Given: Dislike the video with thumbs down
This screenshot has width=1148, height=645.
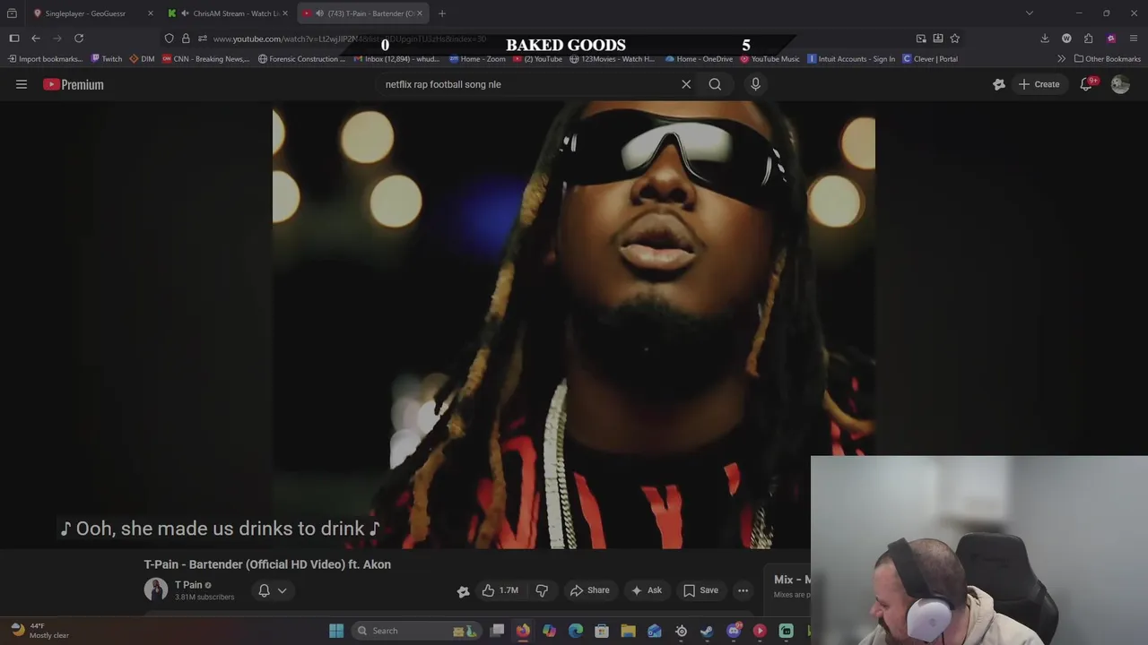Looking at the screenshot, I should click(542, 590).
